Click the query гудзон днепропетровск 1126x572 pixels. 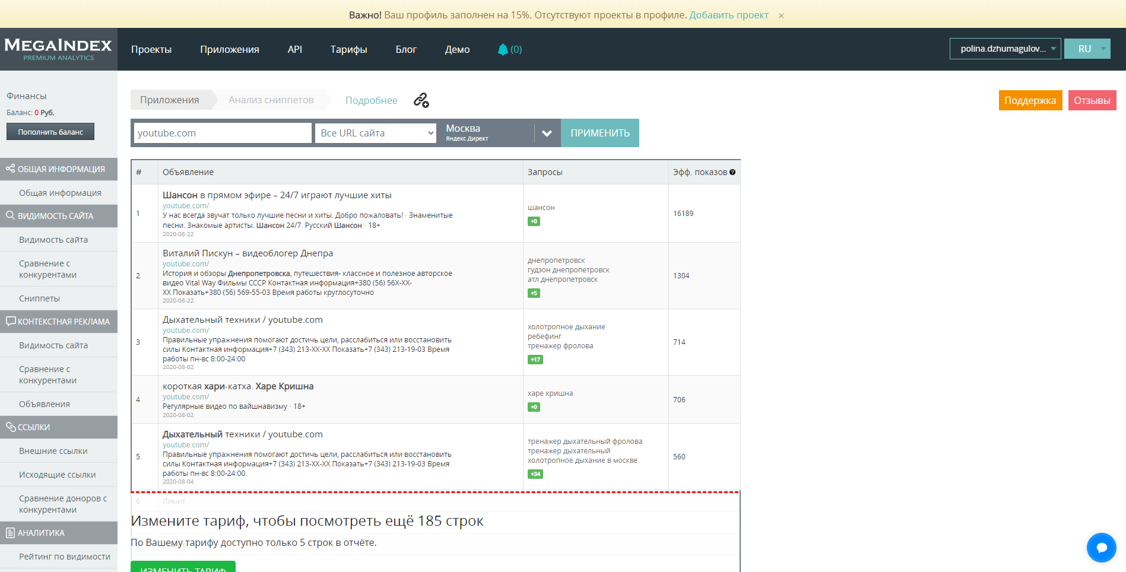pyautogui.click(x=569, y=270)
